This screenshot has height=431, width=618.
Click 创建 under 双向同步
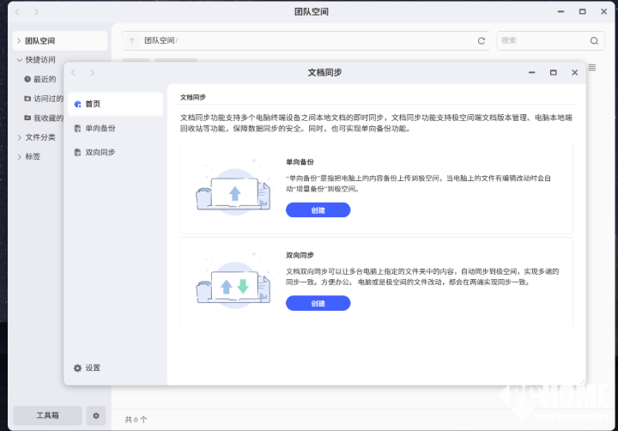(x=318, y=303)
